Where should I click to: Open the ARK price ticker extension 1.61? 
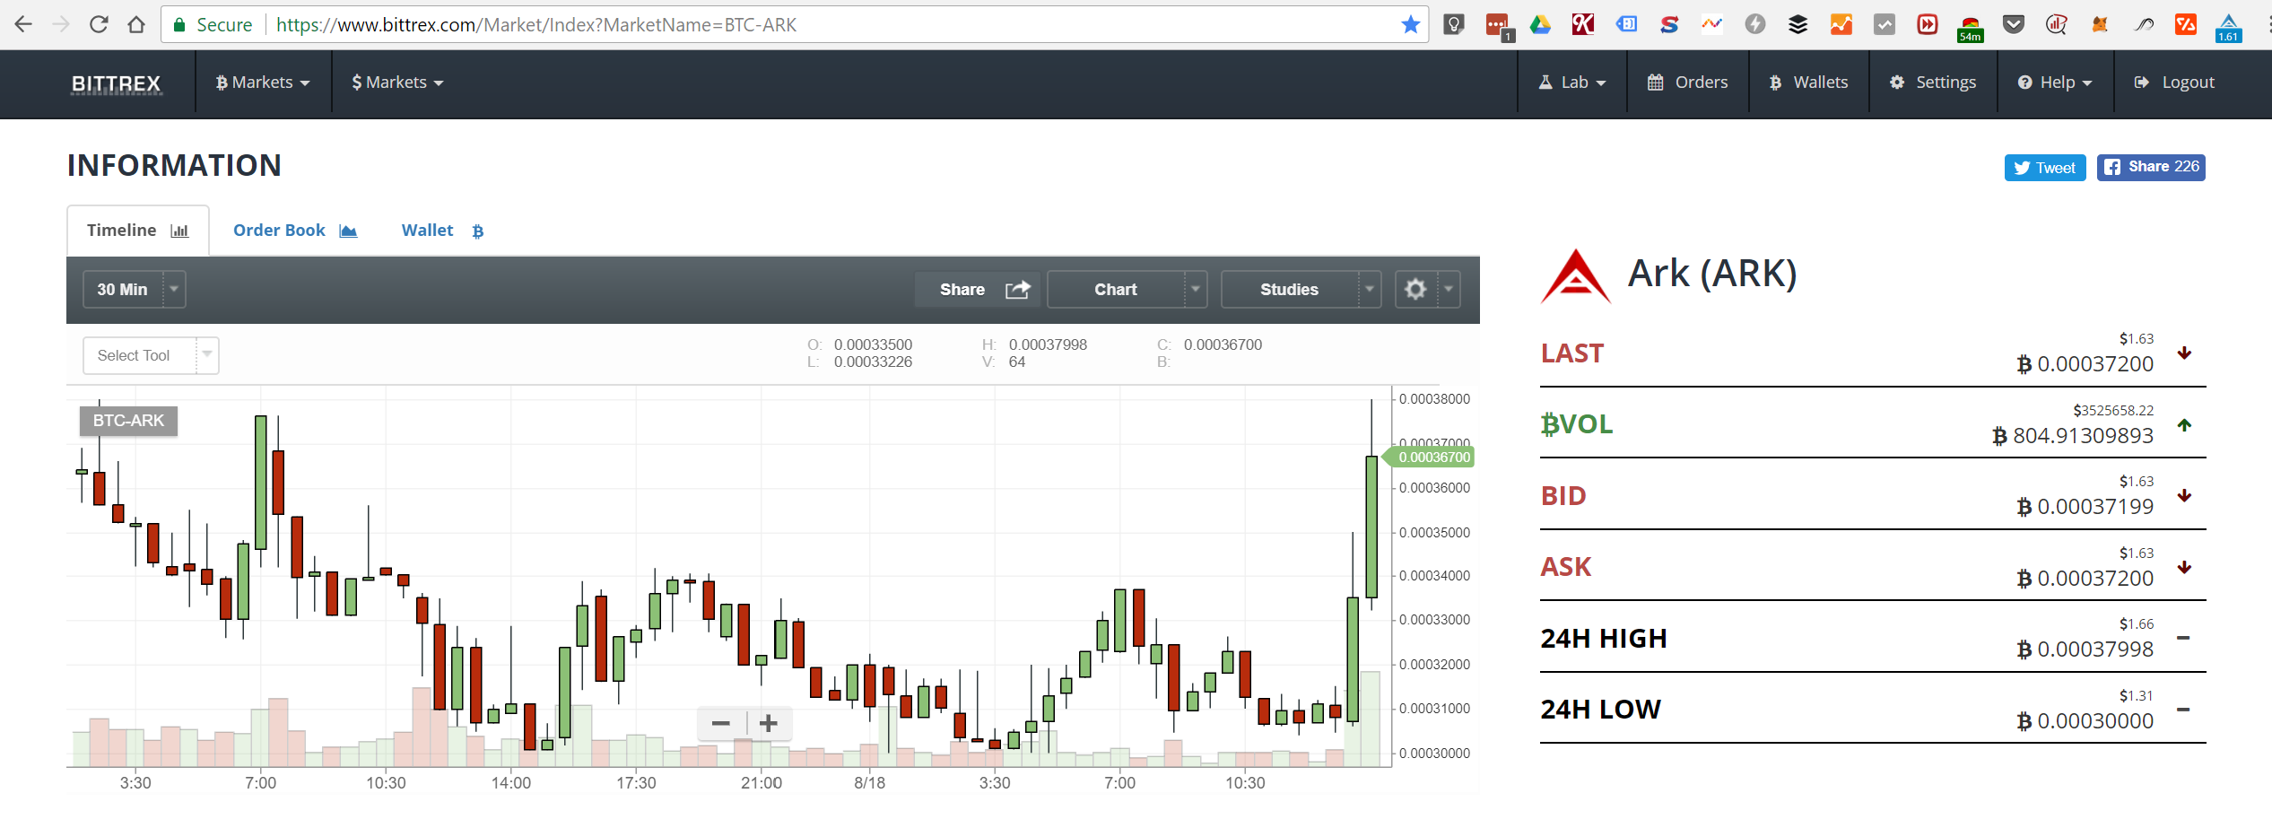(2229, 27)
